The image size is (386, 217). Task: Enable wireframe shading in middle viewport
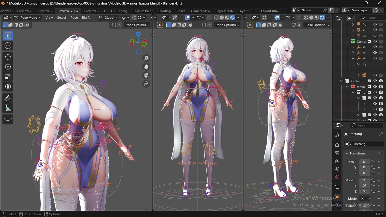tap(216, 18)
